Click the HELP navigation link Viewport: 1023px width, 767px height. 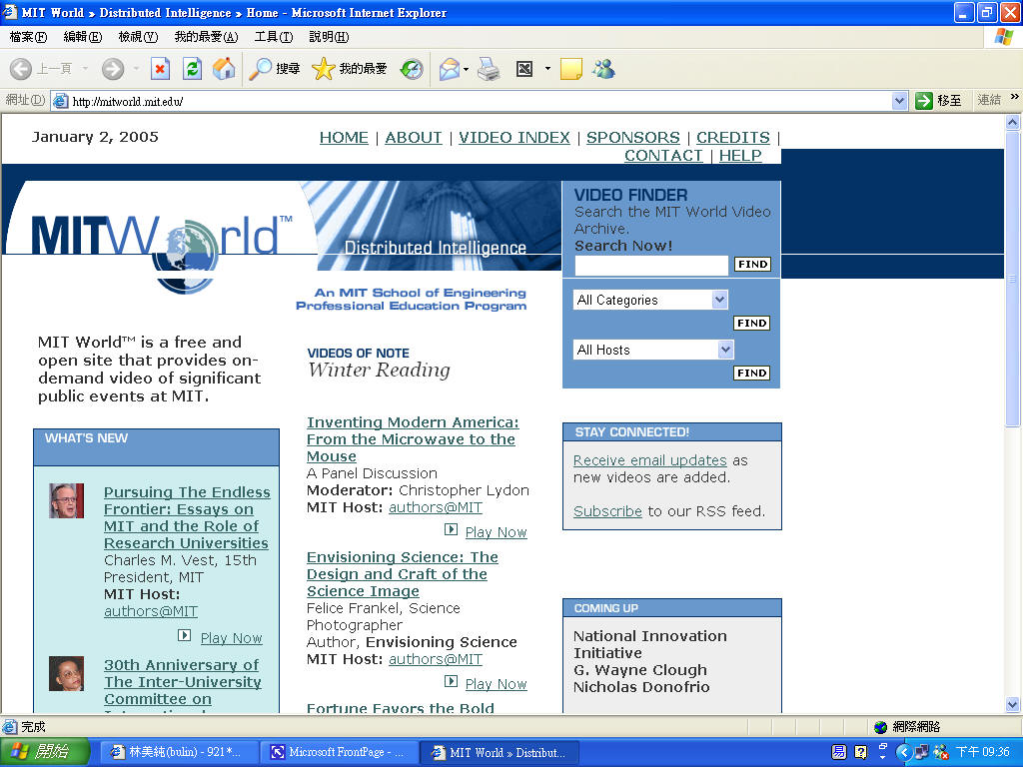(740, 156)
